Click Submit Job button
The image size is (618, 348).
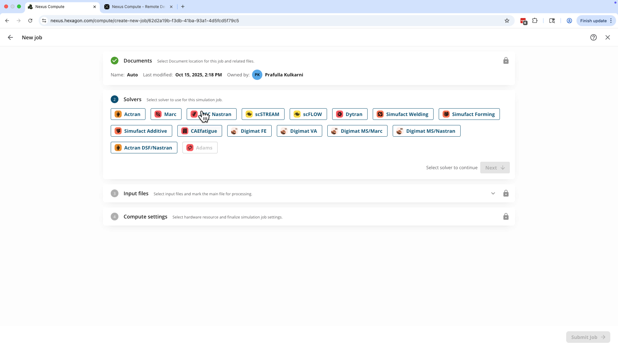click(x=588, y=337)
